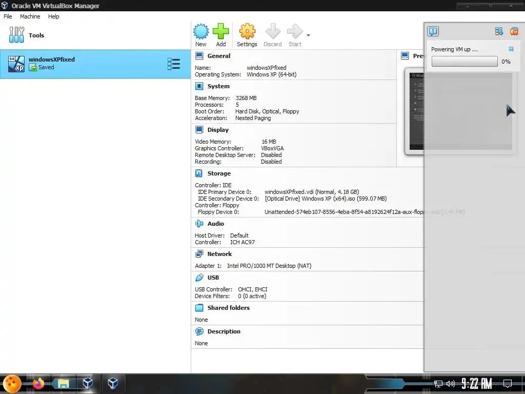Image resolution: width=525 pixels, height=394 pixels.
Task: Select the windowsXPfixed virtual machine entry
Action: (x=95, y=64)
